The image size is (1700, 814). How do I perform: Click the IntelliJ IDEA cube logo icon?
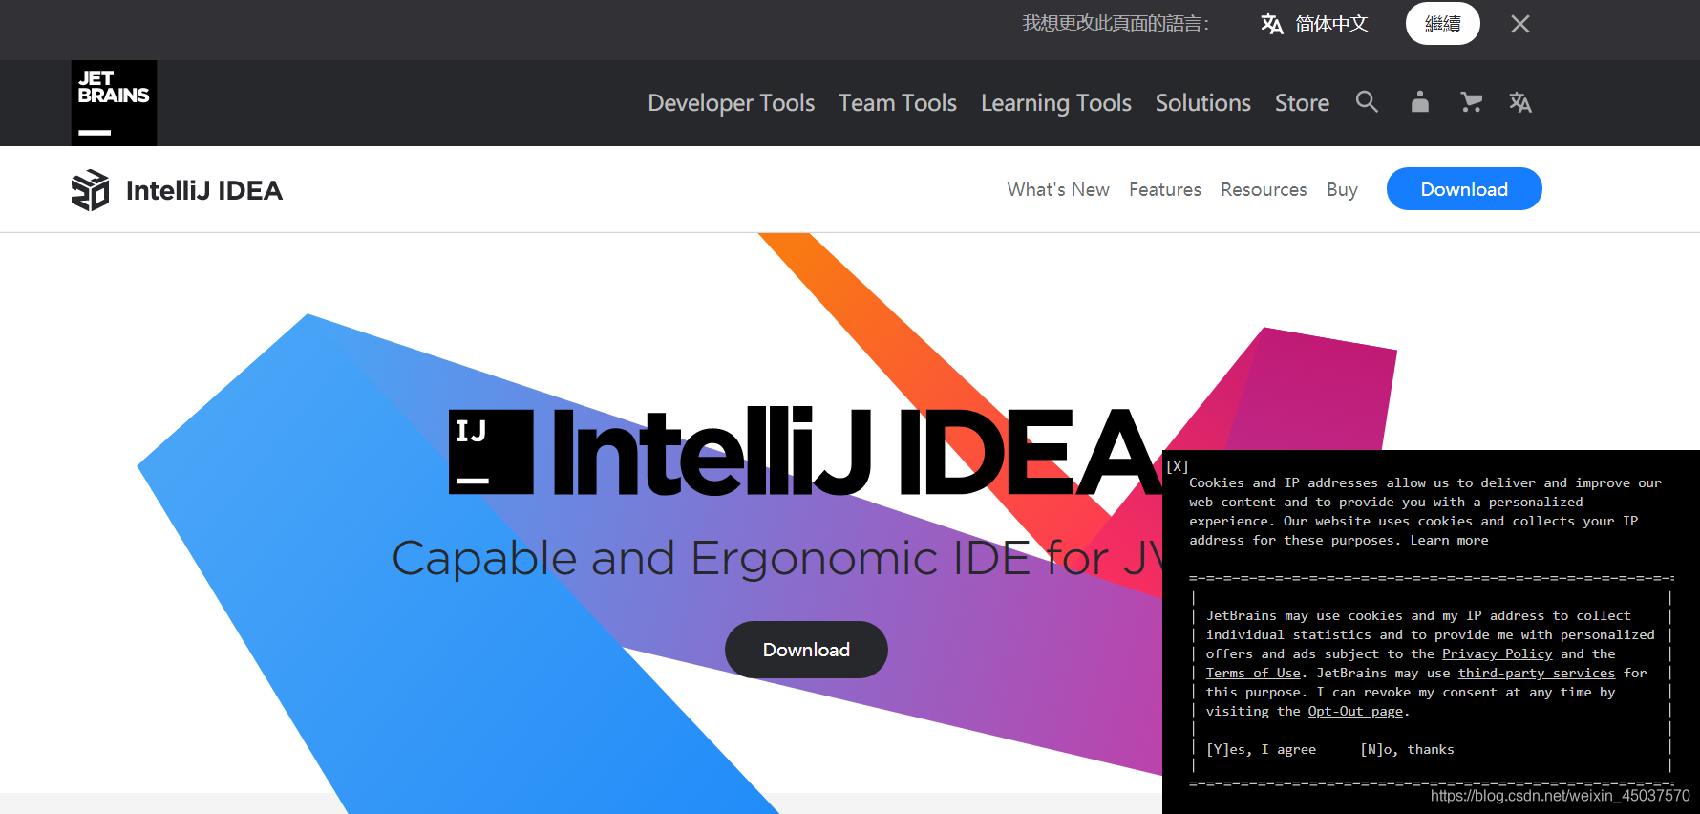(x=91, y=190)
